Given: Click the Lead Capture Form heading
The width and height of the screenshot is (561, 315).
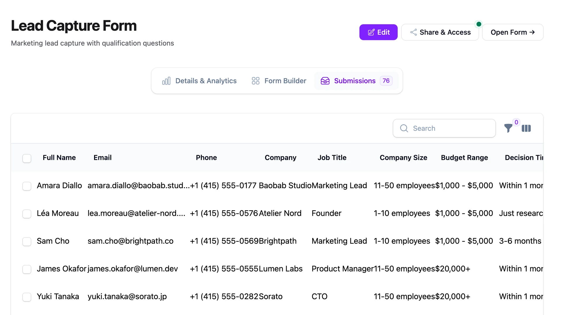Looking at the screenshot, I should point(74,26).
